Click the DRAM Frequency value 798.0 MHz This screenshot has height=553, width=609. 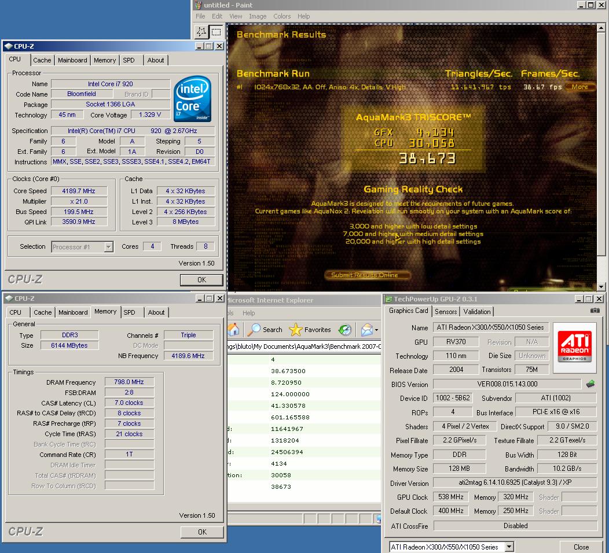point(129,382)
